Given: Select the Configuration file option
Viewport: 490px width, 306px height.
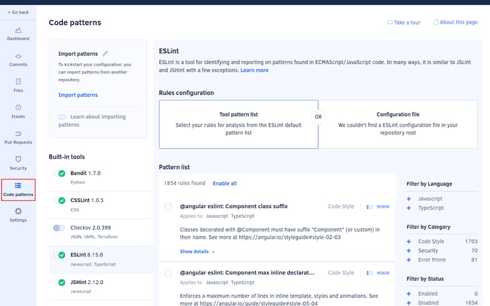Looking at the screenshot, I should coord(398,124).
